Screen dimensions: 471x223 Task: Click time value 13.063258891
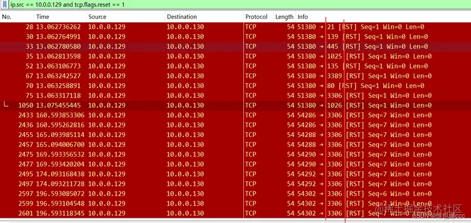pos(58,86)
